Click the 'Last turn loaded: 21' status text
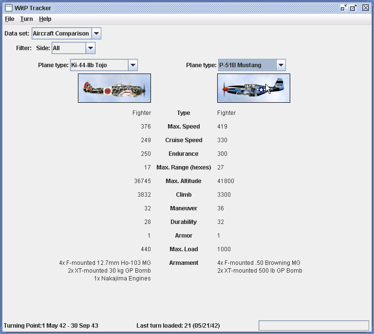 178,325
